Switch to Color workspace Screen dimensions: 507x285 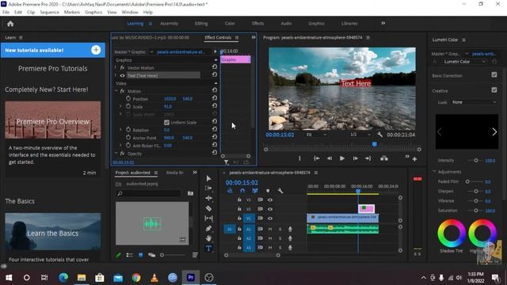230,23
